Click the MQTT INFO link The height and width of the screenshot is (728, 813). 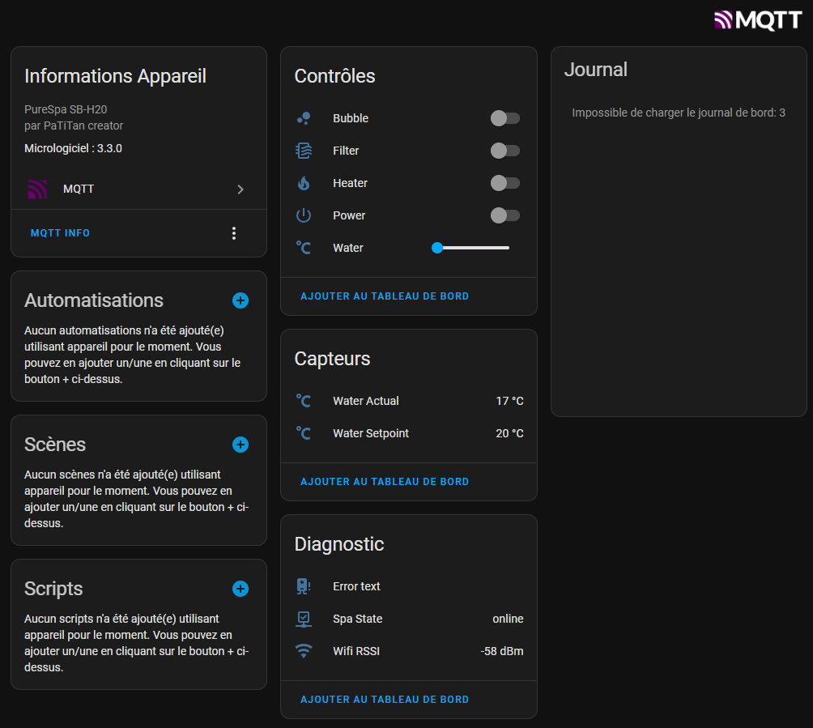coord(60,233)
